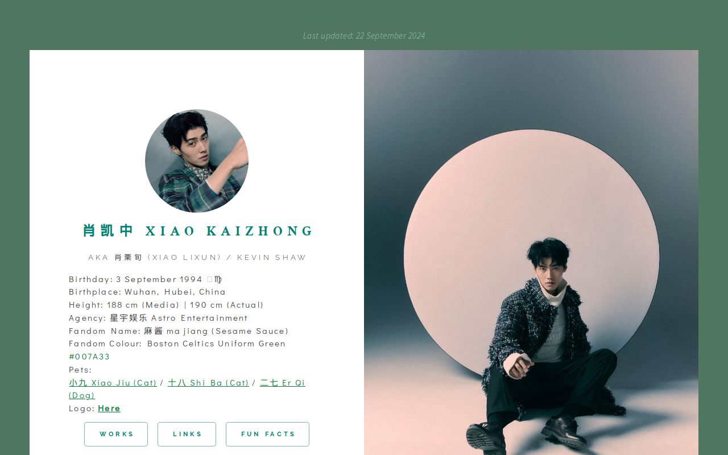The width and height of the screenshot is (728, 455).
Task: Click the AKA Kevin Shaw subtitle line
Action: tap(197, 258)
